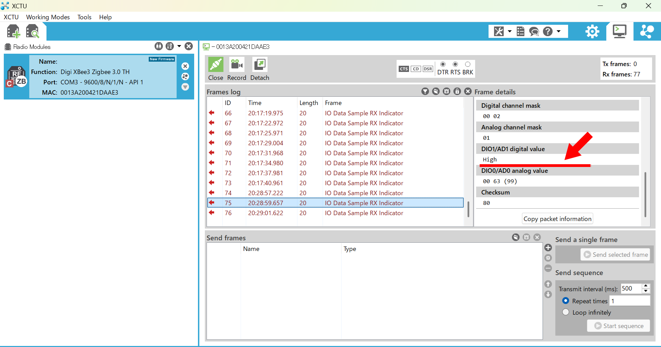Click the Transmit interval input field
661x347 pixels.
point(631,288)
